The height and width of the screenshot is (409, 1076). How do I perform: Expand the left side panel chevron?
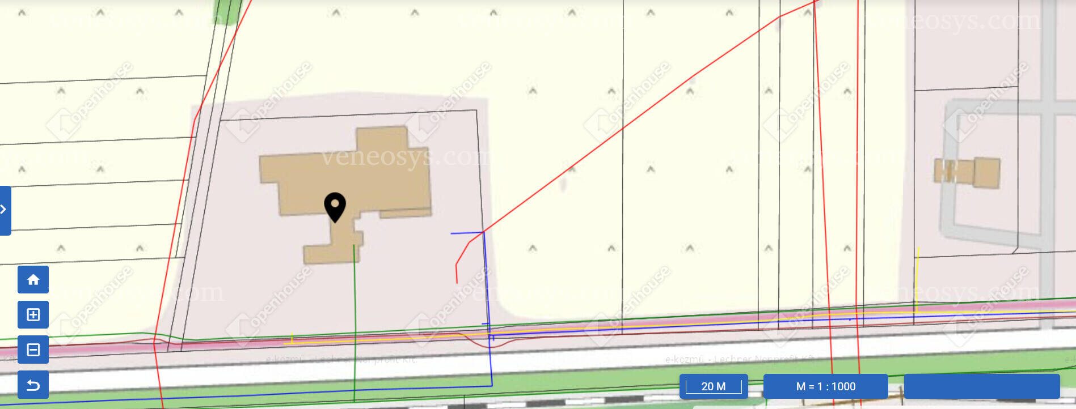[5, 210]
